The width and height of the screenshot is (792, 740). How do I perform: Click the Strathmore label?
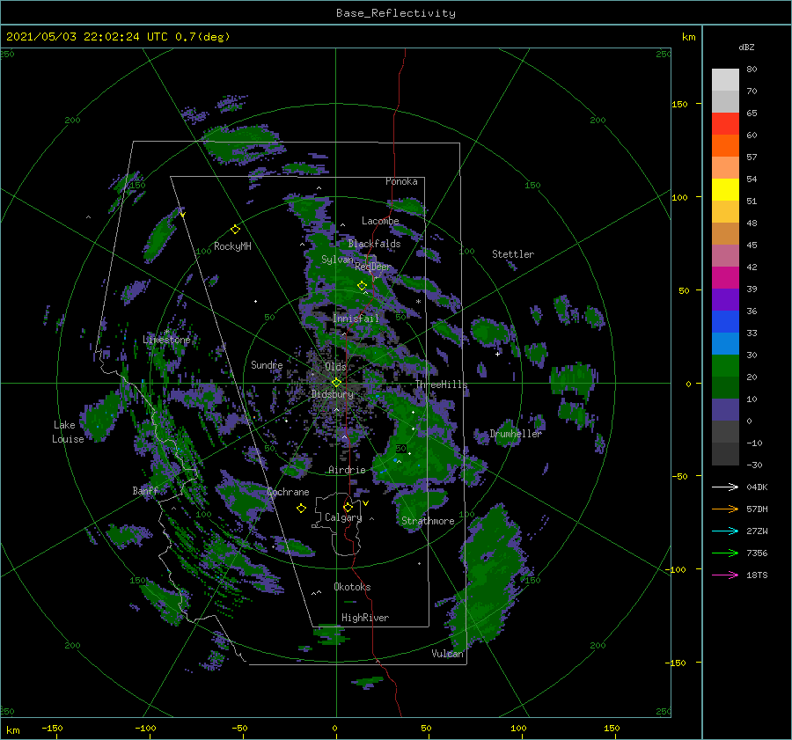point(428,521)
